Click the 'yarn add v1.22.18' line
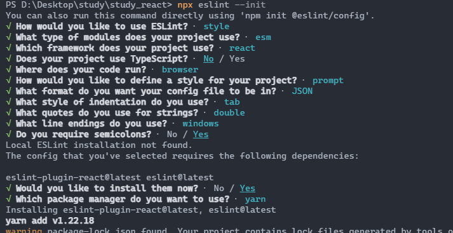 tap(50, 221)
